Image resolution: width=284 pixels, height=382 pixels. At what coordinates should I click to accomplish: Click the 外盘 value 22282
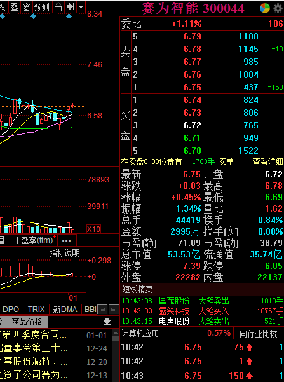tap(188, 277)
